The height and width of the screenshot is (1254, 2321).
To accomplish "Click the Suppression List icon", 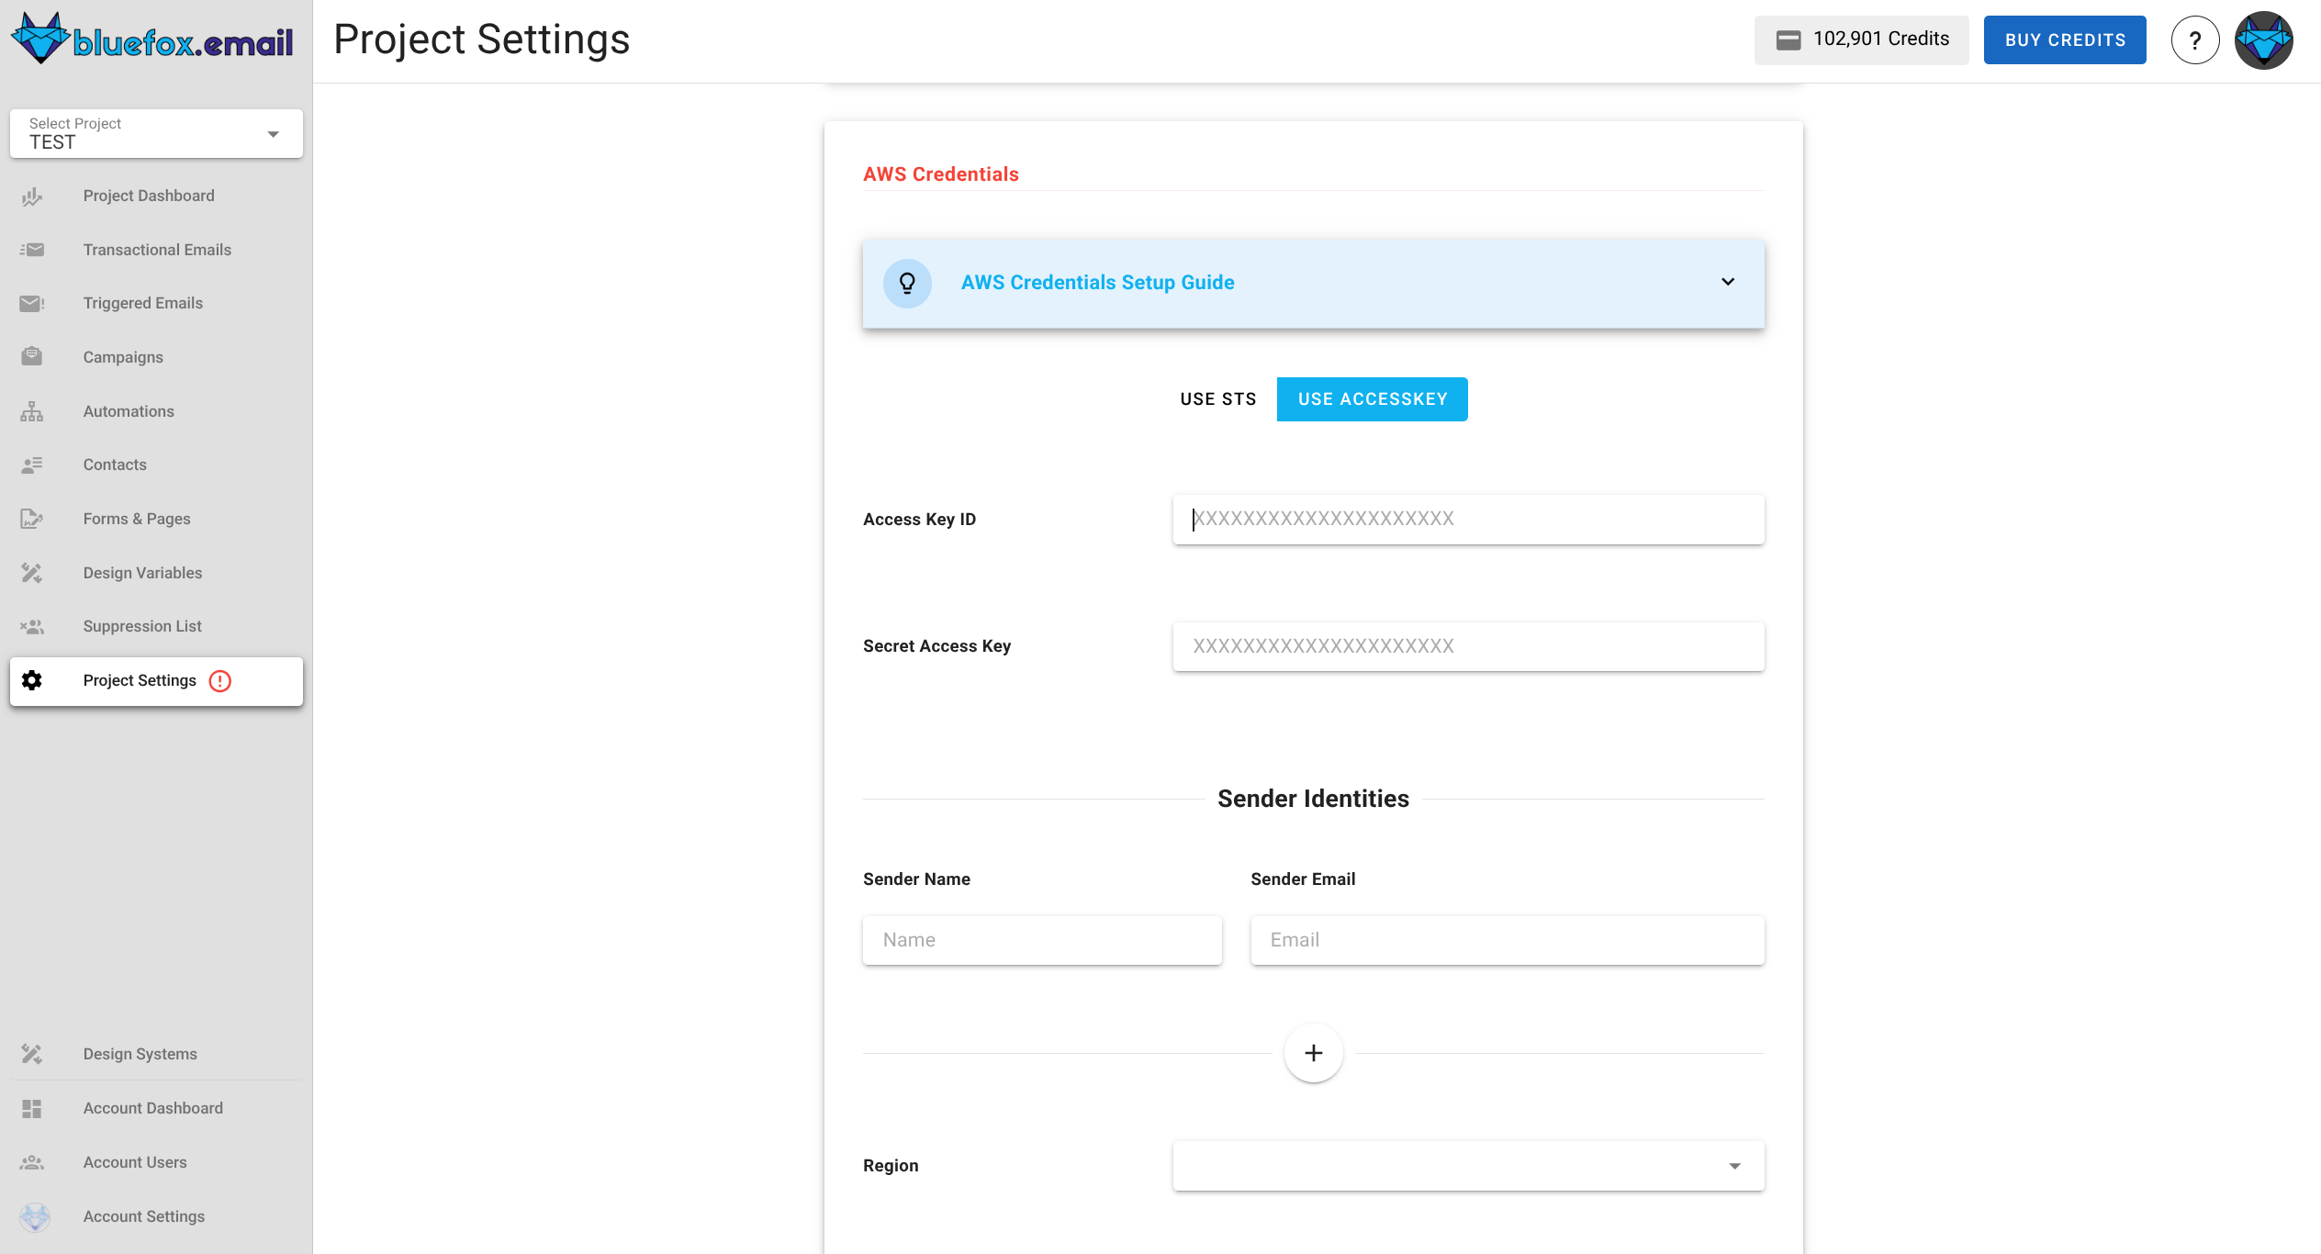I will (x=32, y=626).
